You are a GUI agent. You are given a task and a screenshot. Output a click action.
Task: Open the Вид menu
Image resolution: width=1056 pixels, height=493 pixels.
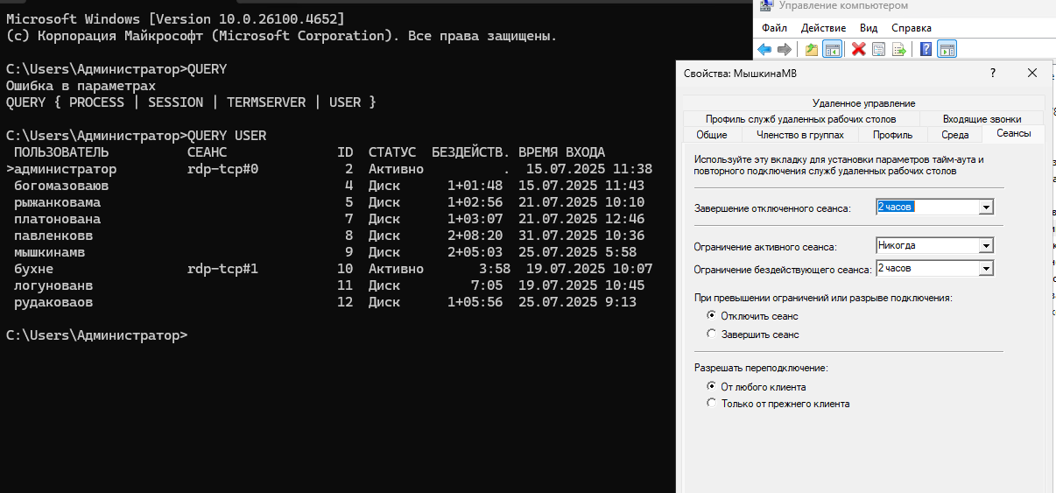tap(869, 28)
